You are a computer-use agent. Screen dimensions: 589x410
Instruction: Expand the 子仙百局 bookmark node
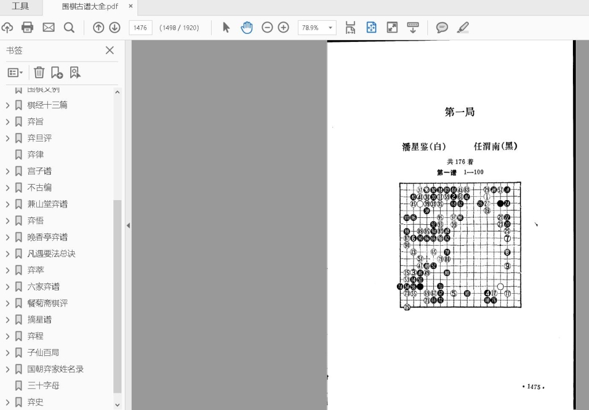tap(7, 352)
